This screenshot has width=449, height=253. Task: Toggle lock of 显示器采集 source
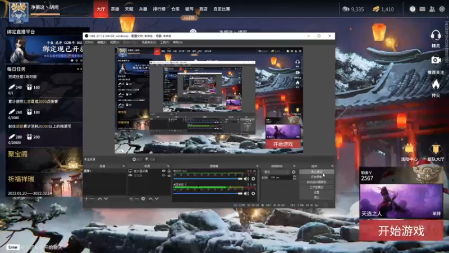169,171
